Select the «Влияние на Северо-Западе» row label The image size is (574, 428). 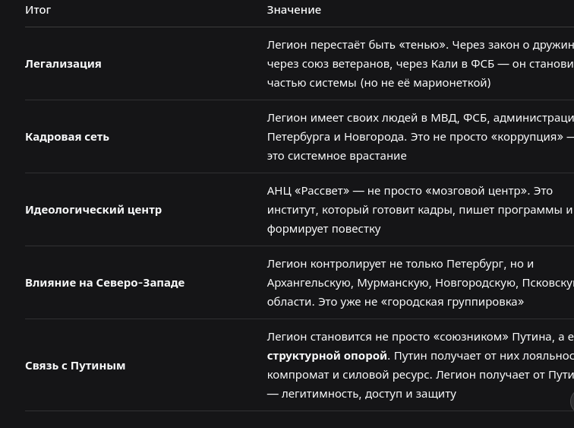pyautogui.click(x=105, y=283)
